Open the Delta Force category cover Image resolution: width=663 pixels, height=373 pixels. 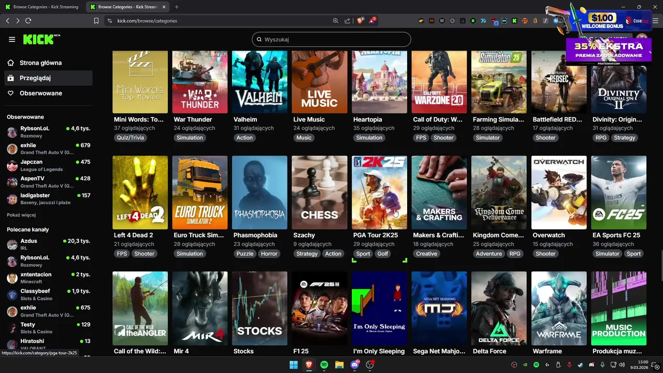(x=499, y=308)
